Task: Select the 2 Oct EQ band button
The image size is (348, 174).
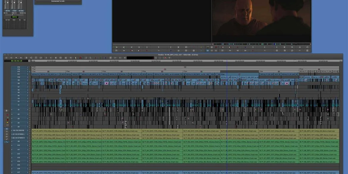Action: pos(14,10)
